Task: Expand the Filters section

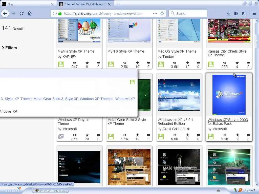Action: coord(9,48)
